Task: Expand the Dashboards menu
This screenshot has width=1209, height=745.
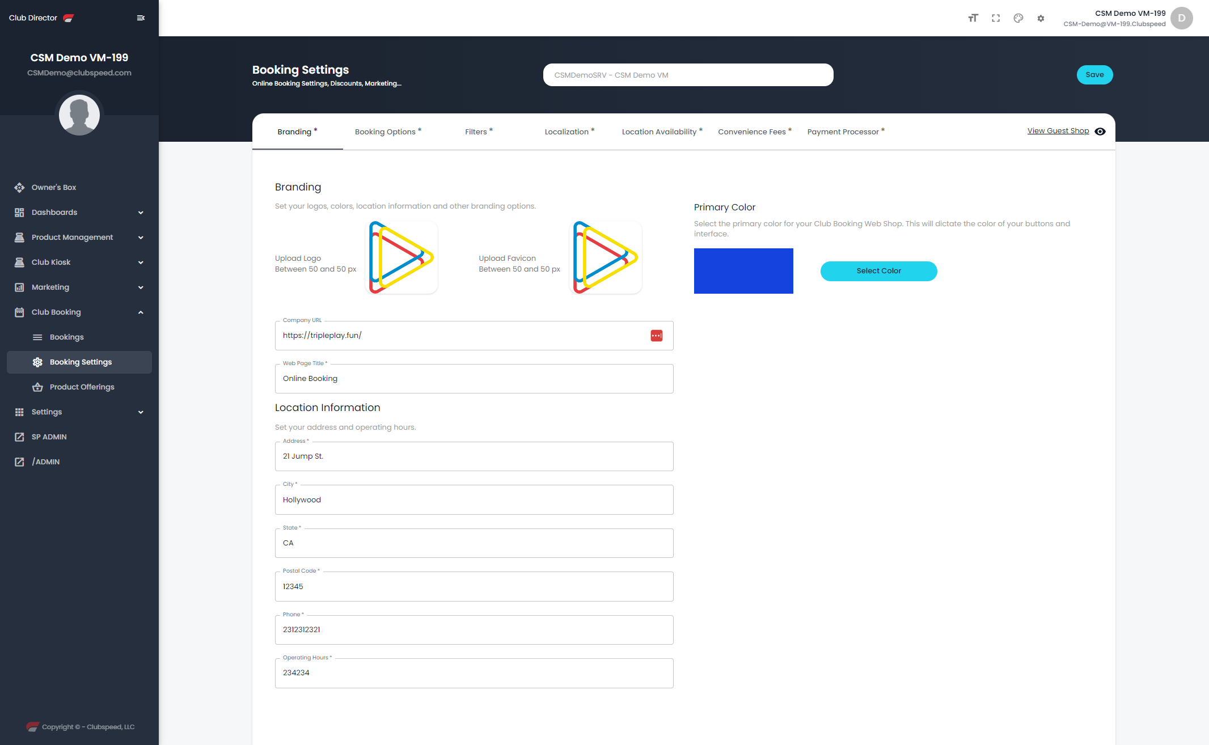Action: coord(79,213)
